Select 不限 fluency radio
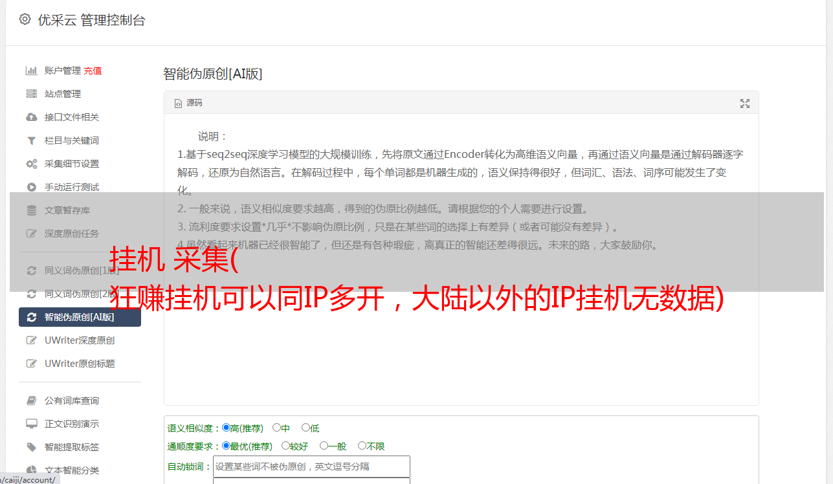This screenshot has height=484, width=833. 362,446
